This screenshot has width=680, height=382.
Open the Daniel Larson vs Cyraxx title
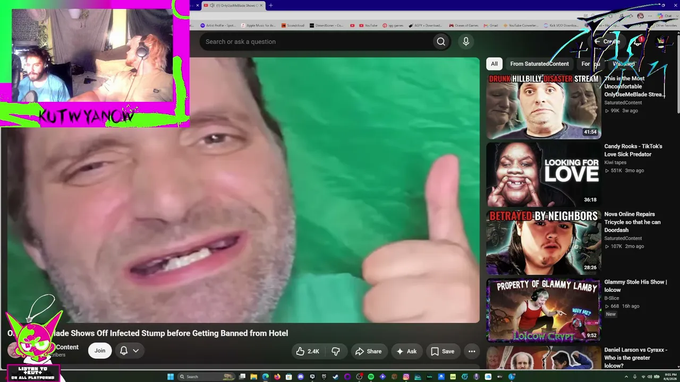[x=636, y=358]
